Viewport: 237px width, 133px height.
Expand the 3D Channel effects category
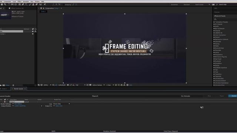[x=214, y=24]
